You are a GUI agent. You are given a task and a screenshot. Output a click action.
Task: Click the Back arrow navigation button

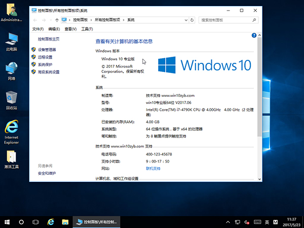pyautogui.click(x=34, y=20)
